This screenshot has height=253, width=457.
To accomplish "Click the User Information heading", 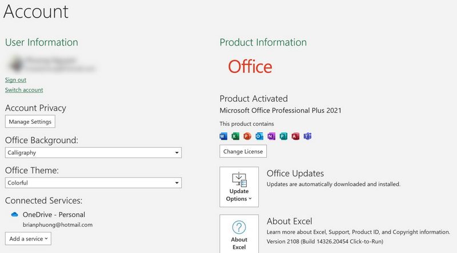I will [x=41, y=43].
